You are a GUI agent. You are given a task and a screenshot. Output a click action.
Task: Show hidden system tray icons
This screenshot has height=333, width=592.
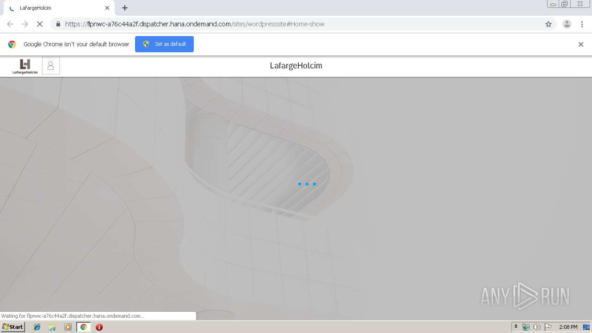[516, 327]
